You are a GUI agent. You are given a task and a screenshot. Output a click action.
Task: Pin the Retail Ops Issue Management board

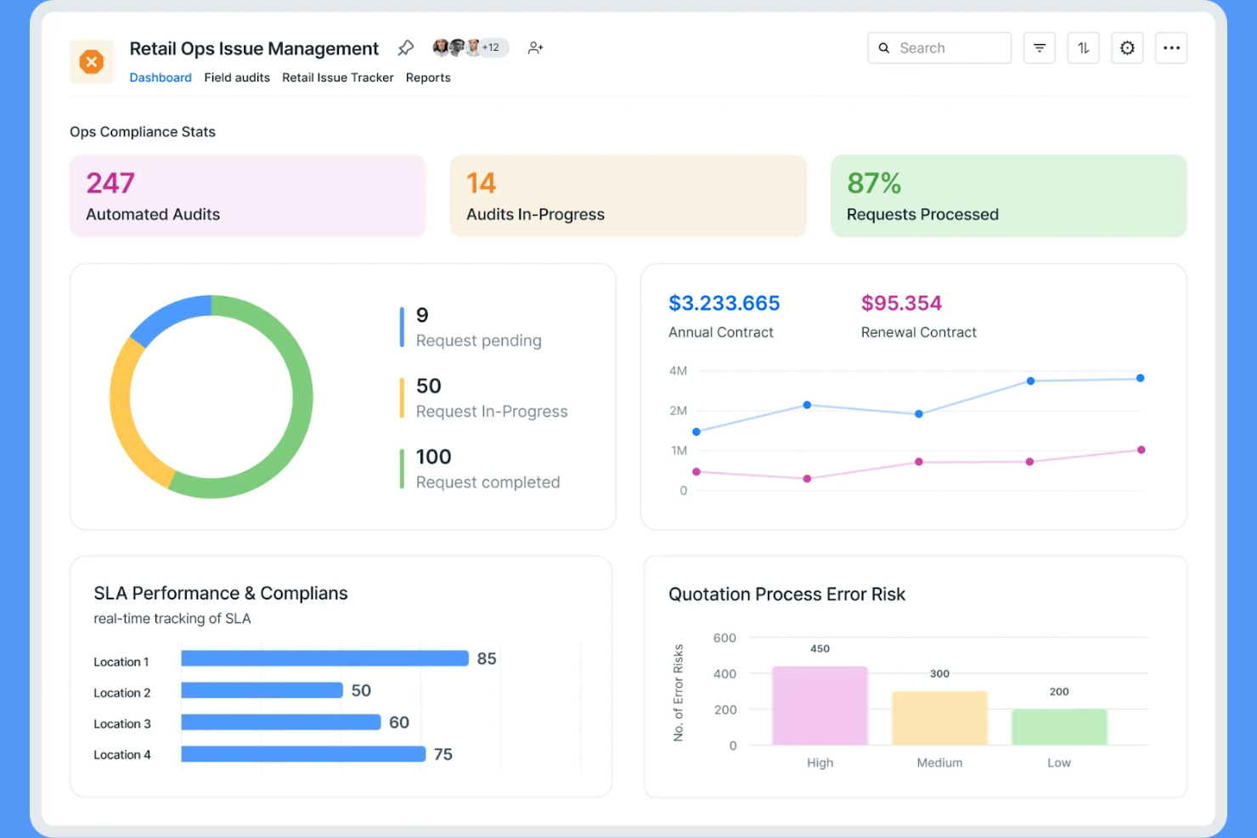405,48
